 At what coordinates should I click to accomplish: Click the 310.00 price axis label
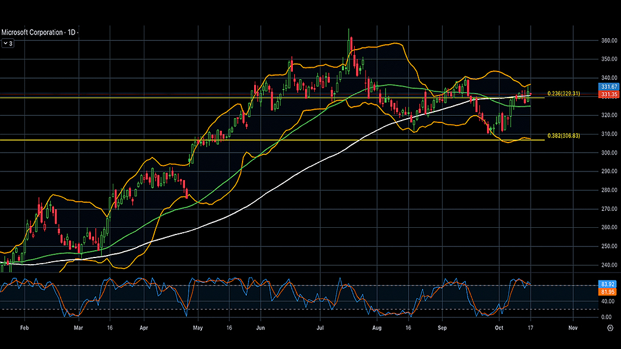pos(609,134)
